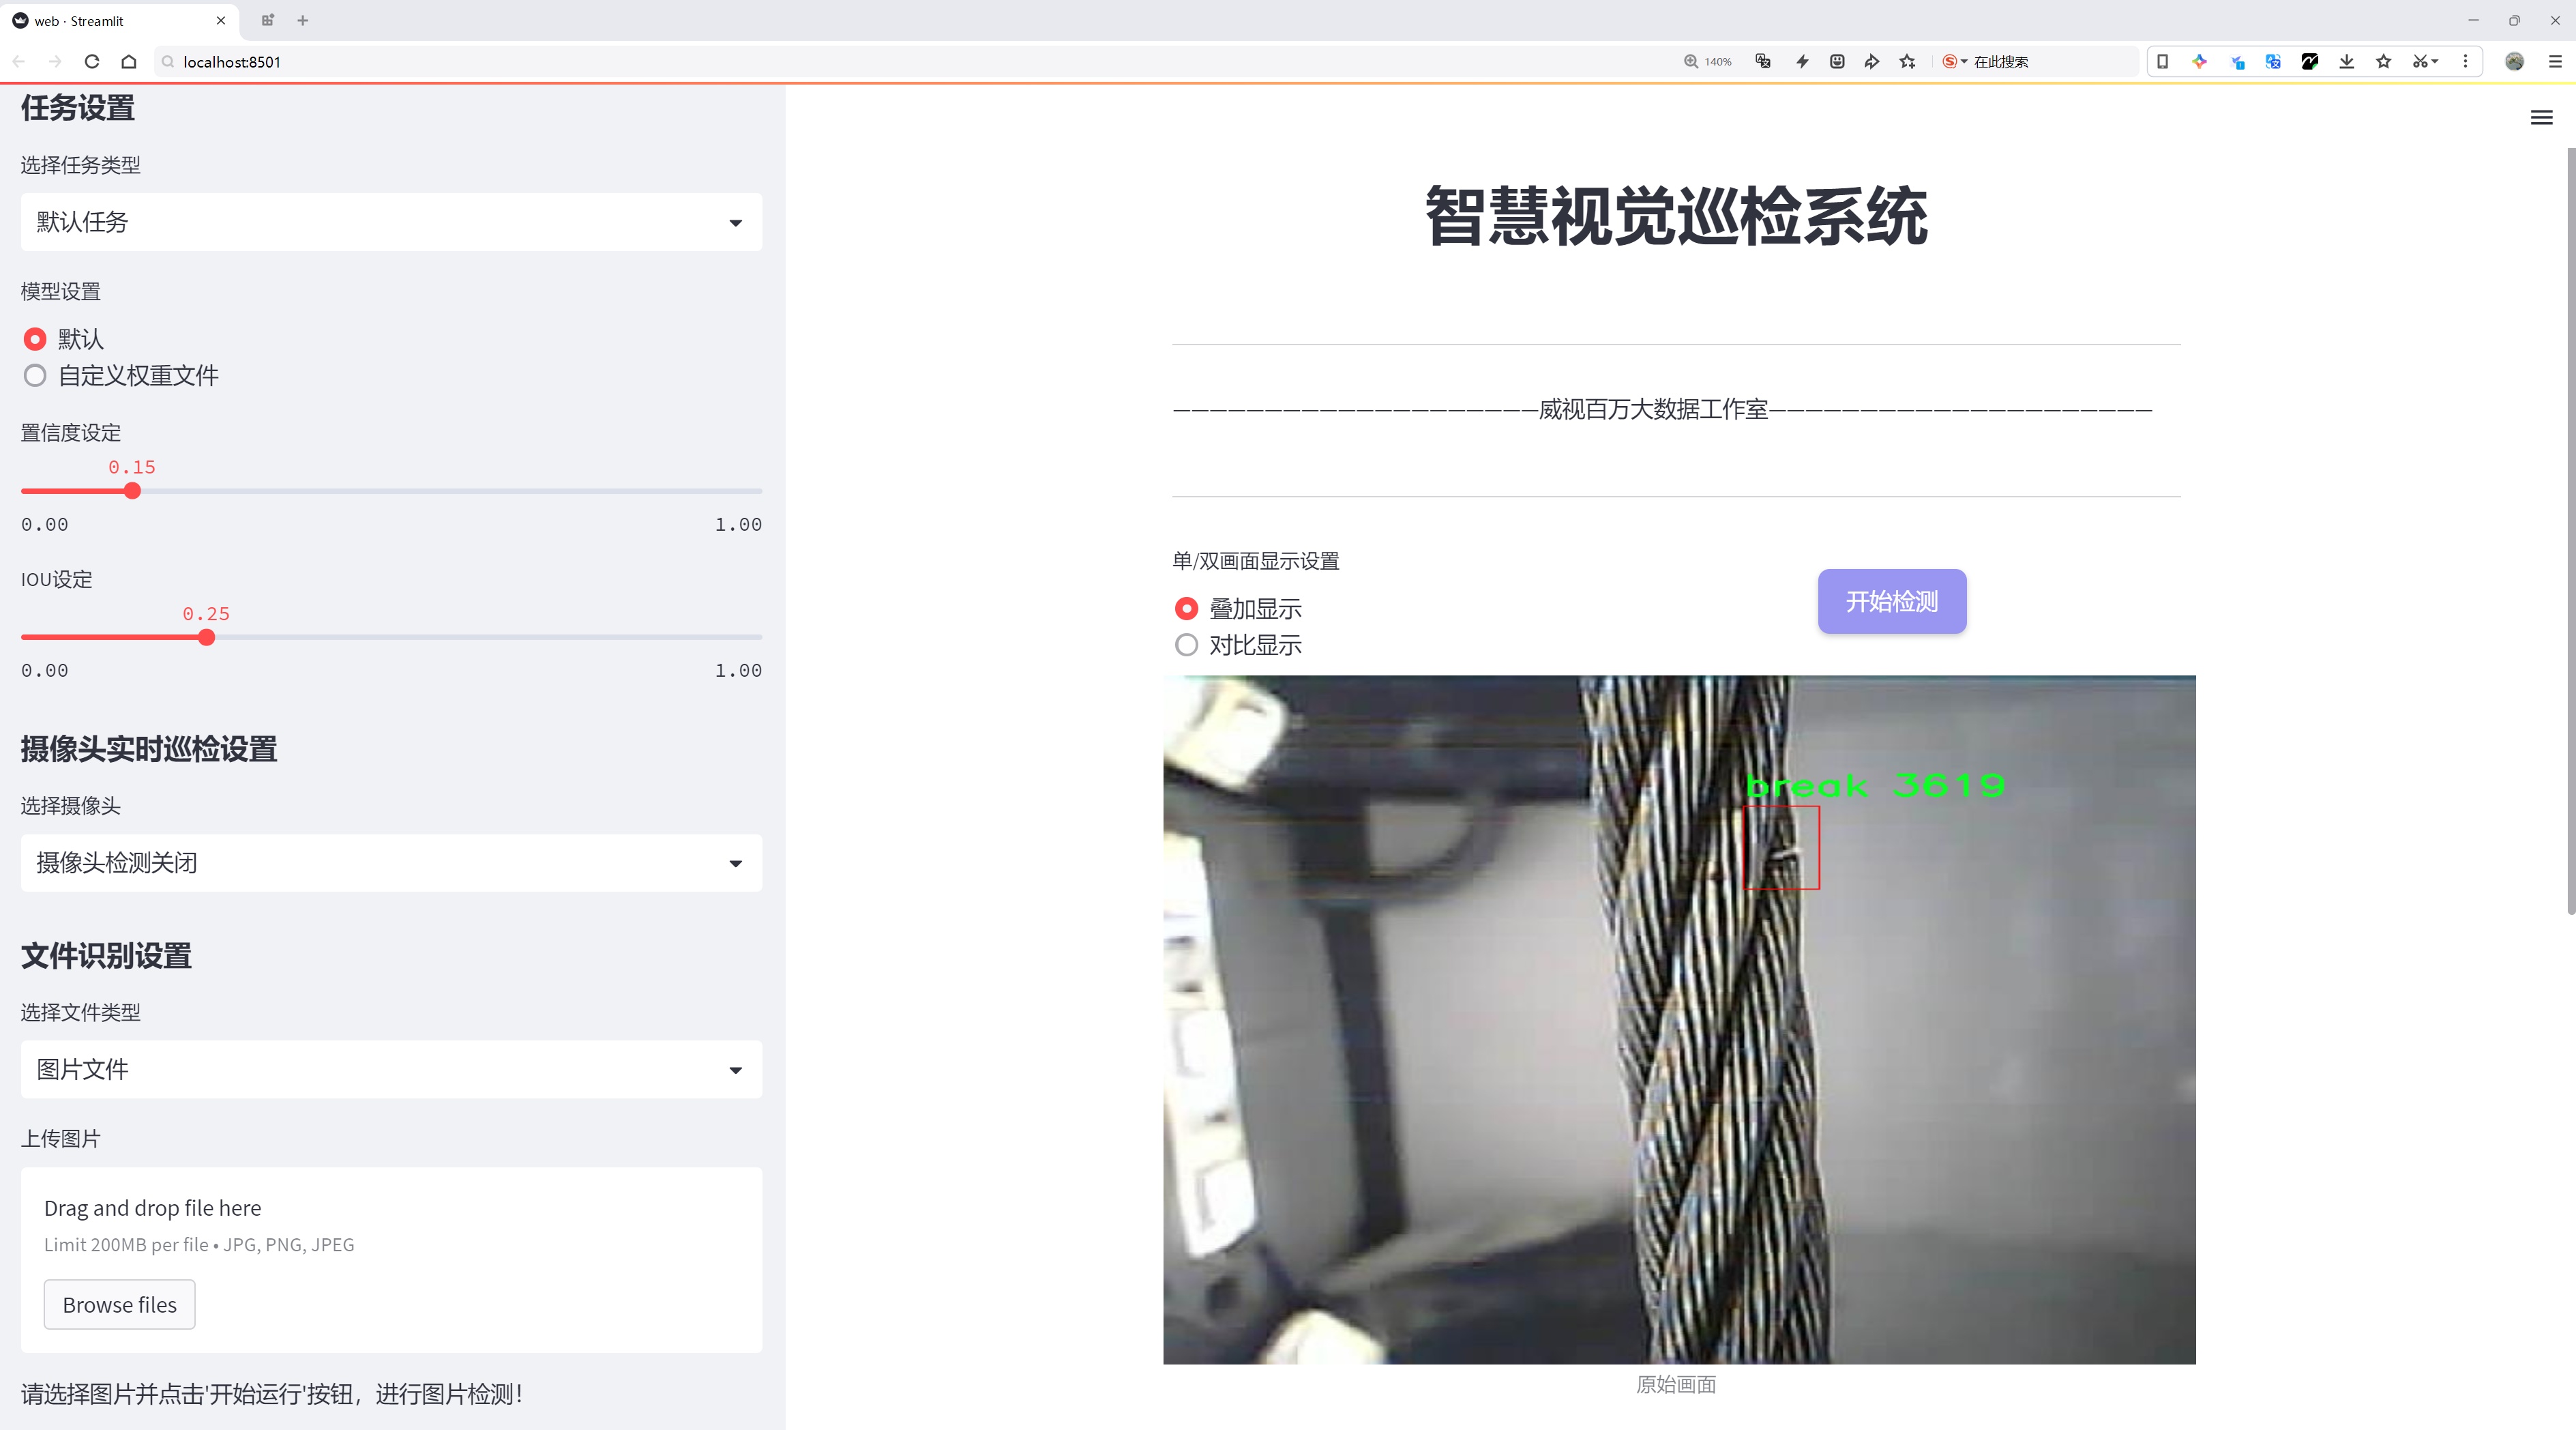Click the page vertical scrollbar

(2570, 530)
